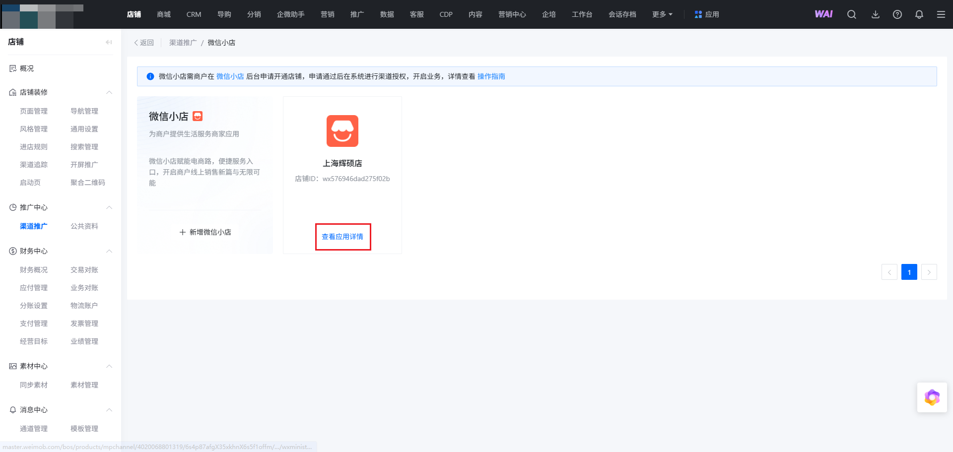Expand the 更多 dropdown in top navigation
Screen dimensions: 953x452
pos(662,14)
